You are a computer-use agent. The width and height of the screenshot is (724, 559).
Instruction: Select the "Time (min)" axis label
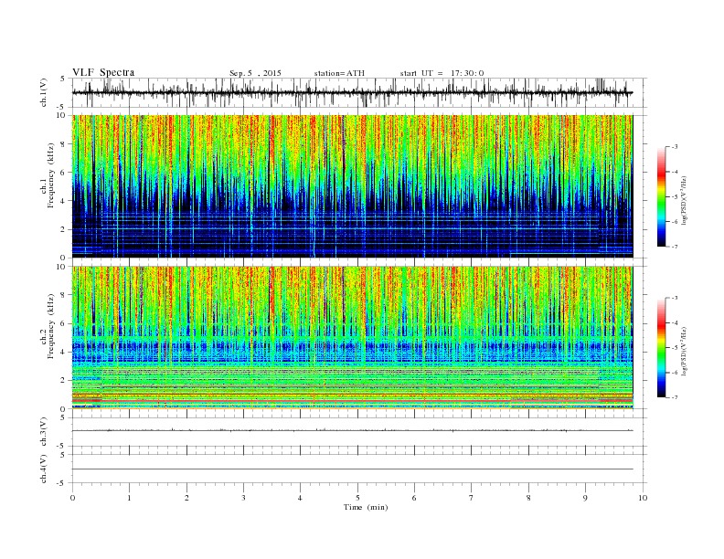[366, 507]
